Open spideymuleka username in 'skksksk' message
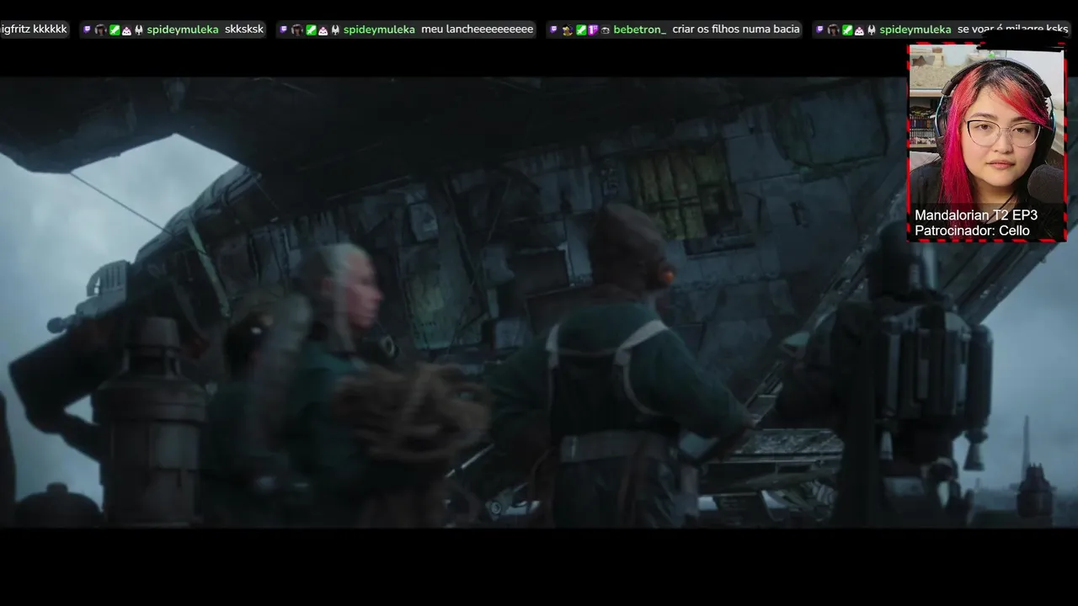Viewport: 1078px width, 606px height. click(183, 29)
